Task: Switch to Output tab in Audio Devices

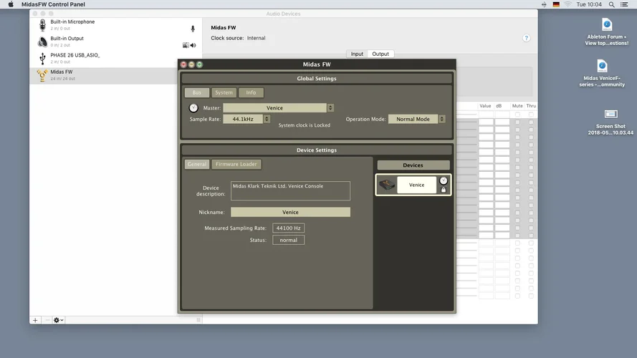Action: pyautogui.click(x=380, y=54)
